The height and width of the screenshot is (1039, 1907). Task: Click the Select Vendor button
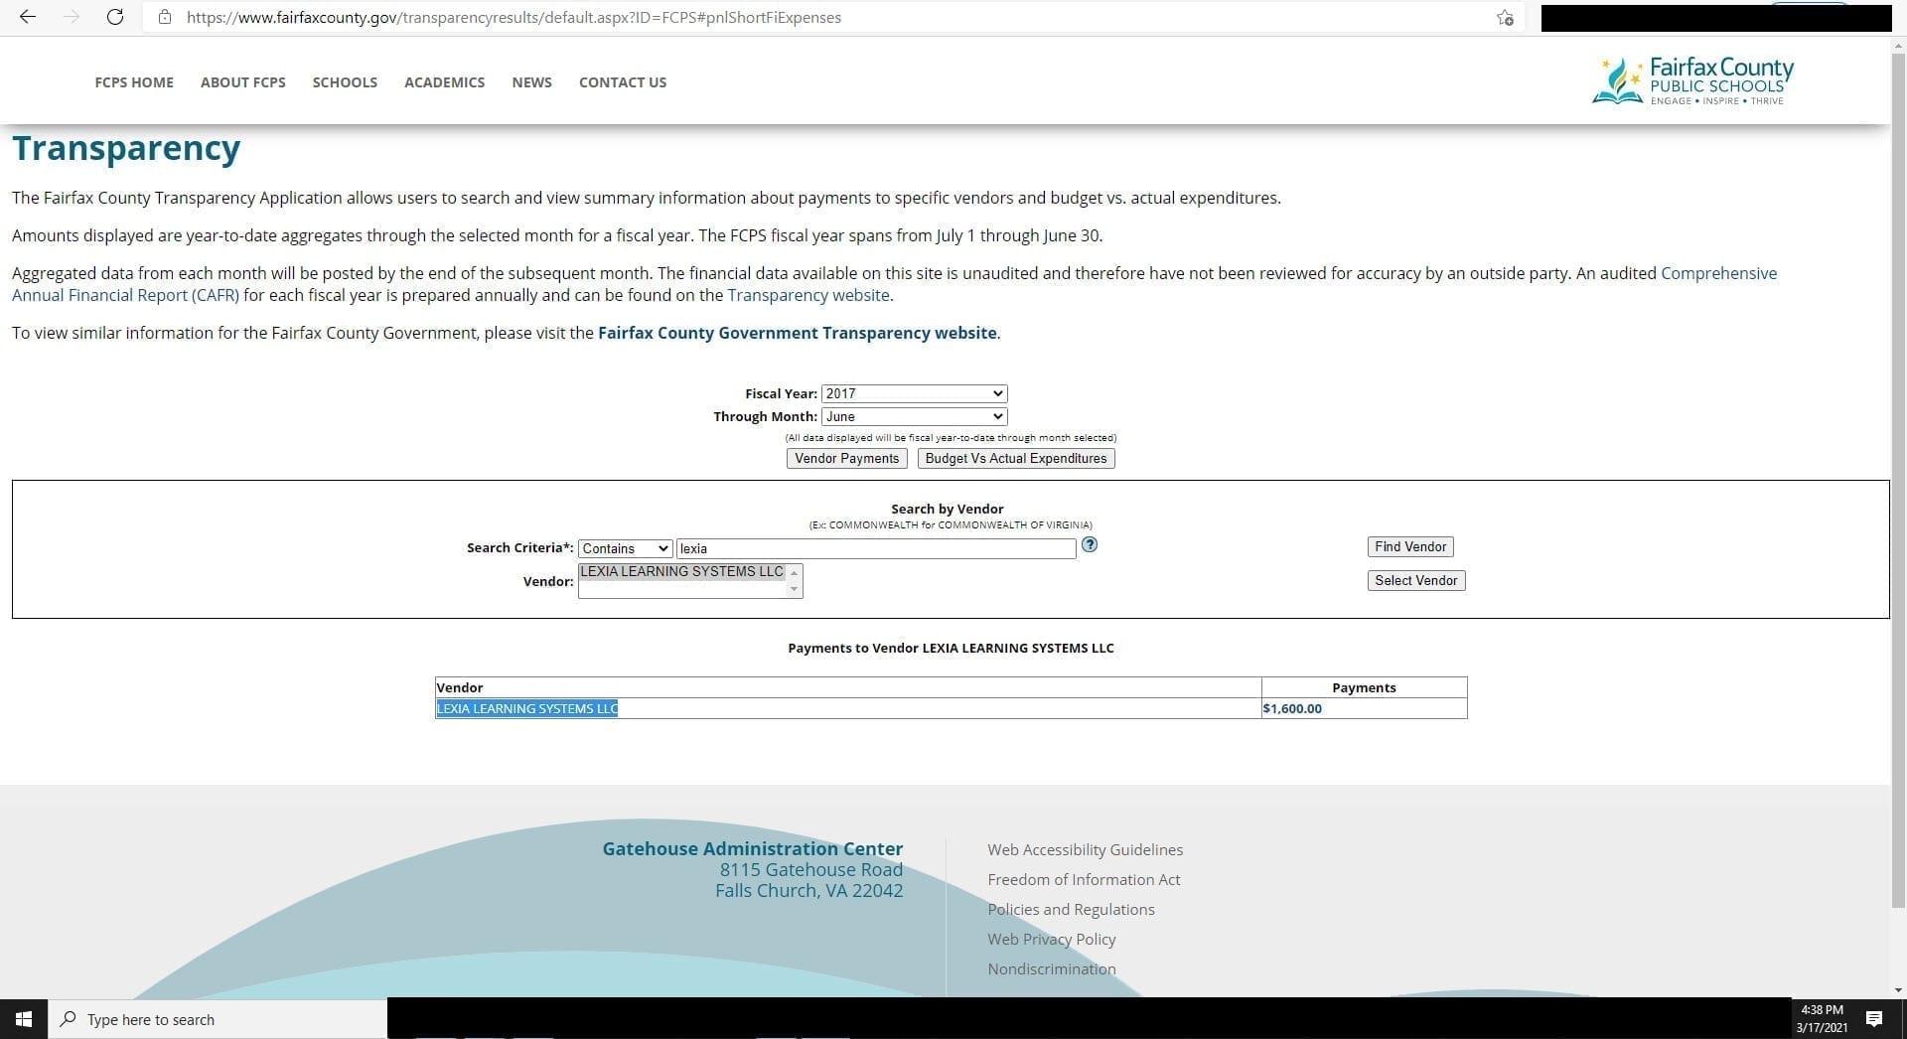1416,580
